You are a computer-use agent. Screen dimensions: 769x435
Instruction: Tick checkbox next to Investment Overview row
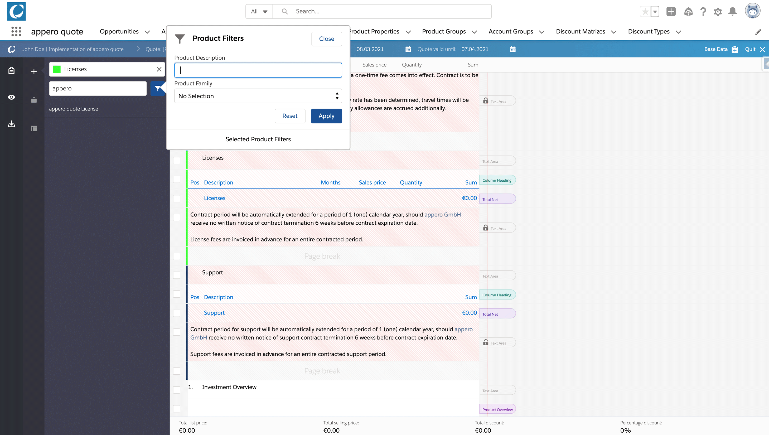click(x=177, y=390)
